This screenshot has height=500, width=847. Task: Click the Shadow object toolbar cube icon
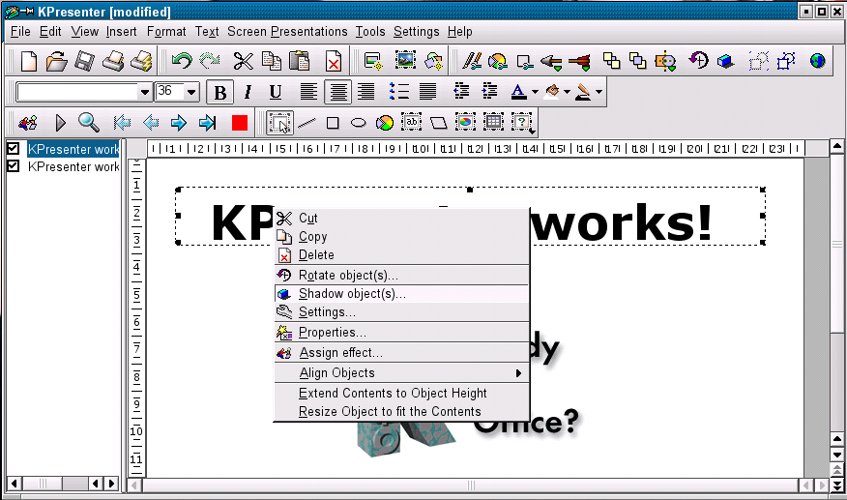coord(725,61)
